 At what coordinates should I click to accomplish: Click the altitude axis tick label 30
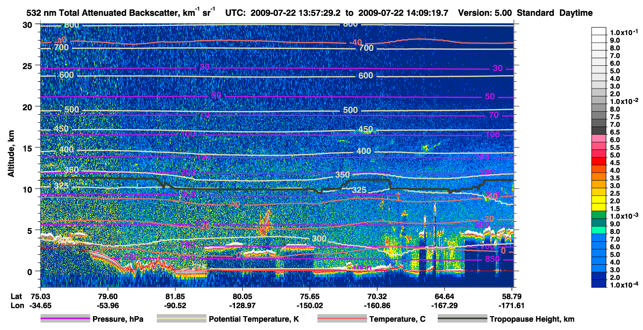pos(29,25)
